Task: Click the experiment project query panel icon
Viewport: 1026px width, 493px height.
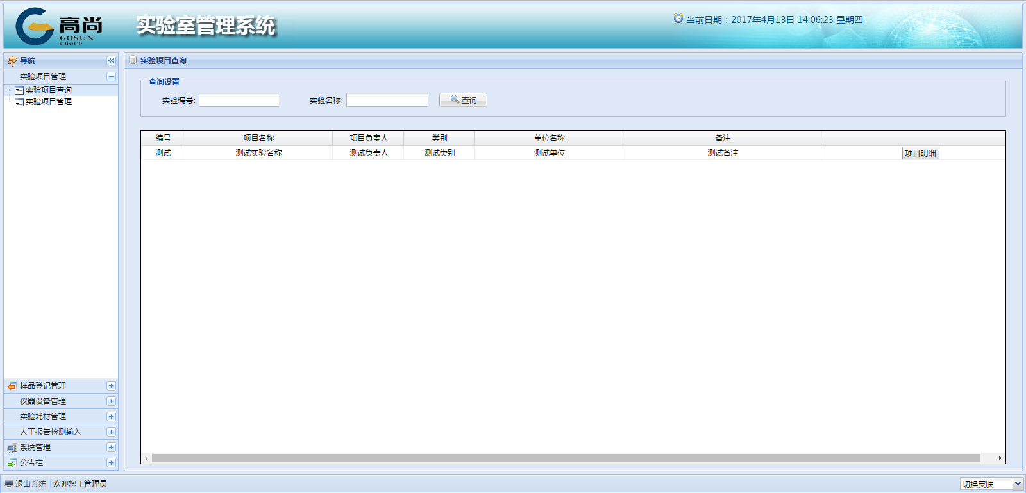Action: coord(133,60)
